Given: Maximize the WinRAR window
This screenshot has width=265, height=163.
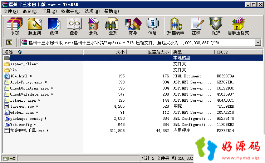Looking at the screenshot, I should pyautogui.click(x=254, y=5).
